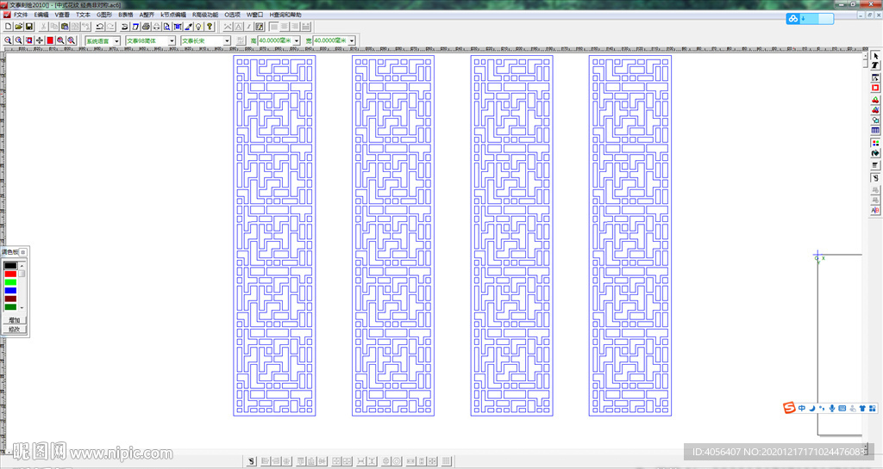Expand the height 40.0000毫米 dropdown
This screenshot has width=883, height=469.
(x=297, y=41)
